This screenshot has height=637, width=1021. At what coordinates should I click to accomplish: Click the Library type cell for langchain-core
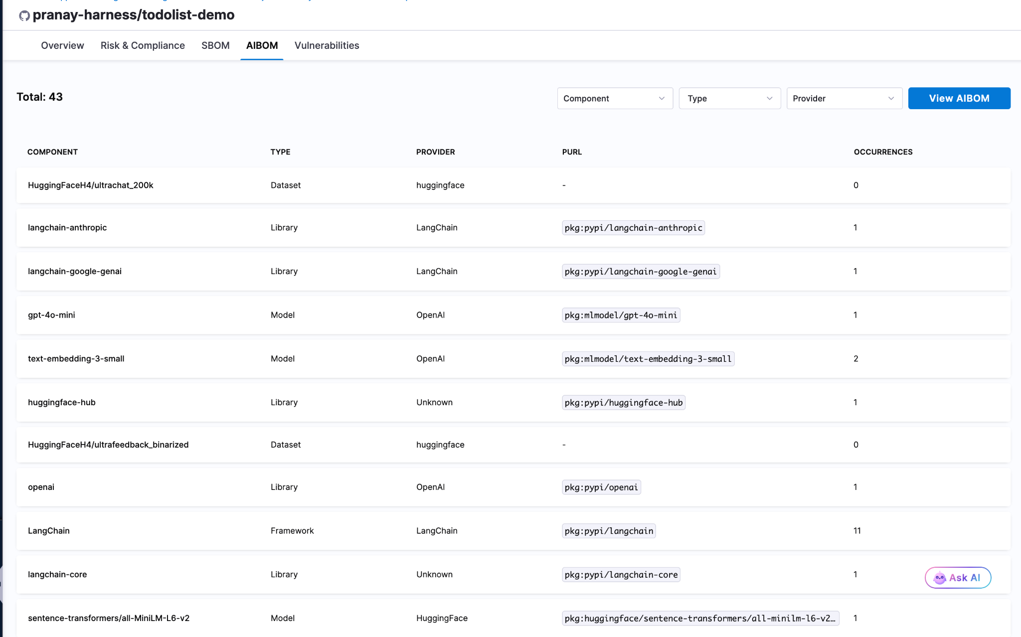click(x=284, y=575)
